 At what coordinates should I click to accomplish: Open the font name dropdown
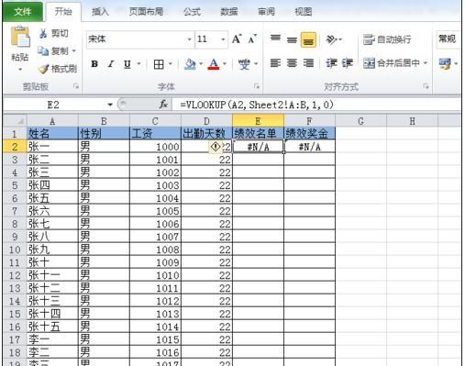point(189,39)
